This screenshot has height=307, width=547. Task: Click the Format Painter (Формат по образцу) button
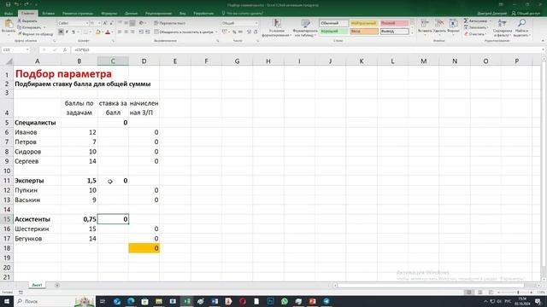pos(35,34)
